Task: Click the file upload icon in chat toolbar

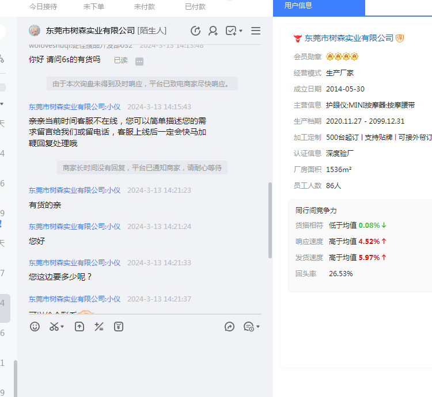Action: coord(79,327)
